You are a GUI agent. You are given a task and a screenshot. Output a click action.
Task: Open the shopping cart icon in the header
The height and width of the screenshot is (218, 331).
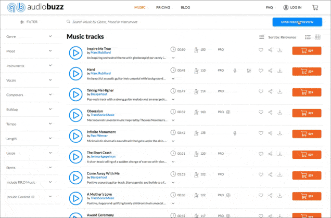pos(315,8)
